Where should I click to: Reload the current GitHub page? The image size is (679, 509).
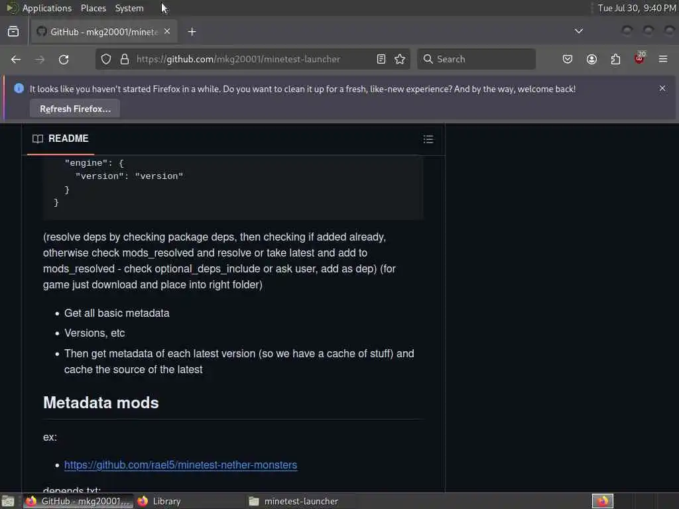[x=64, y=59]
